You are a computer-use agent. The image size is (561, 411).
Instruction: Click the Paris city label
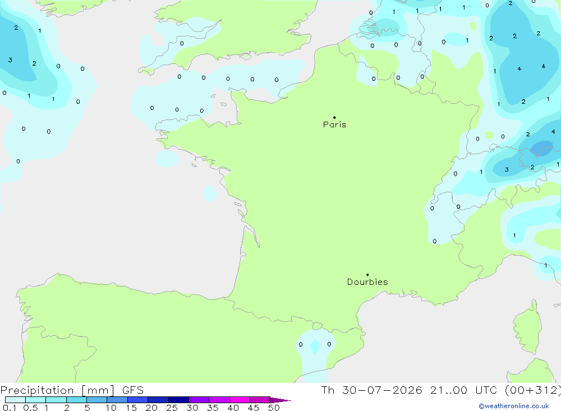click(x=334, y=124)
